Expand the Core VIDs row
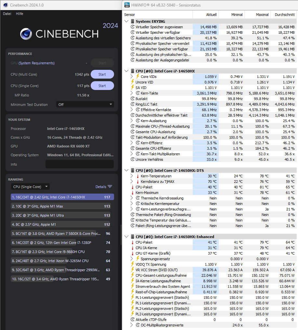This screenshot has width=298, height=330. point(132,76)
